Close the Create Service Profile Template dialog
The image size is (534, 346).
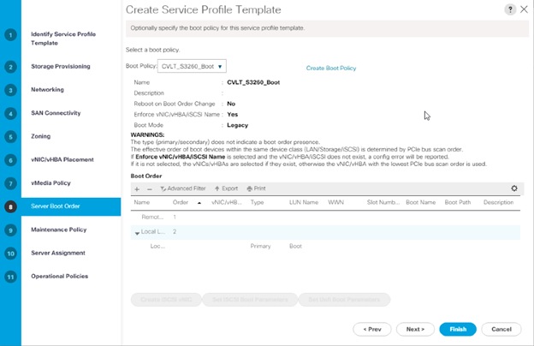(x=523, y=9)
